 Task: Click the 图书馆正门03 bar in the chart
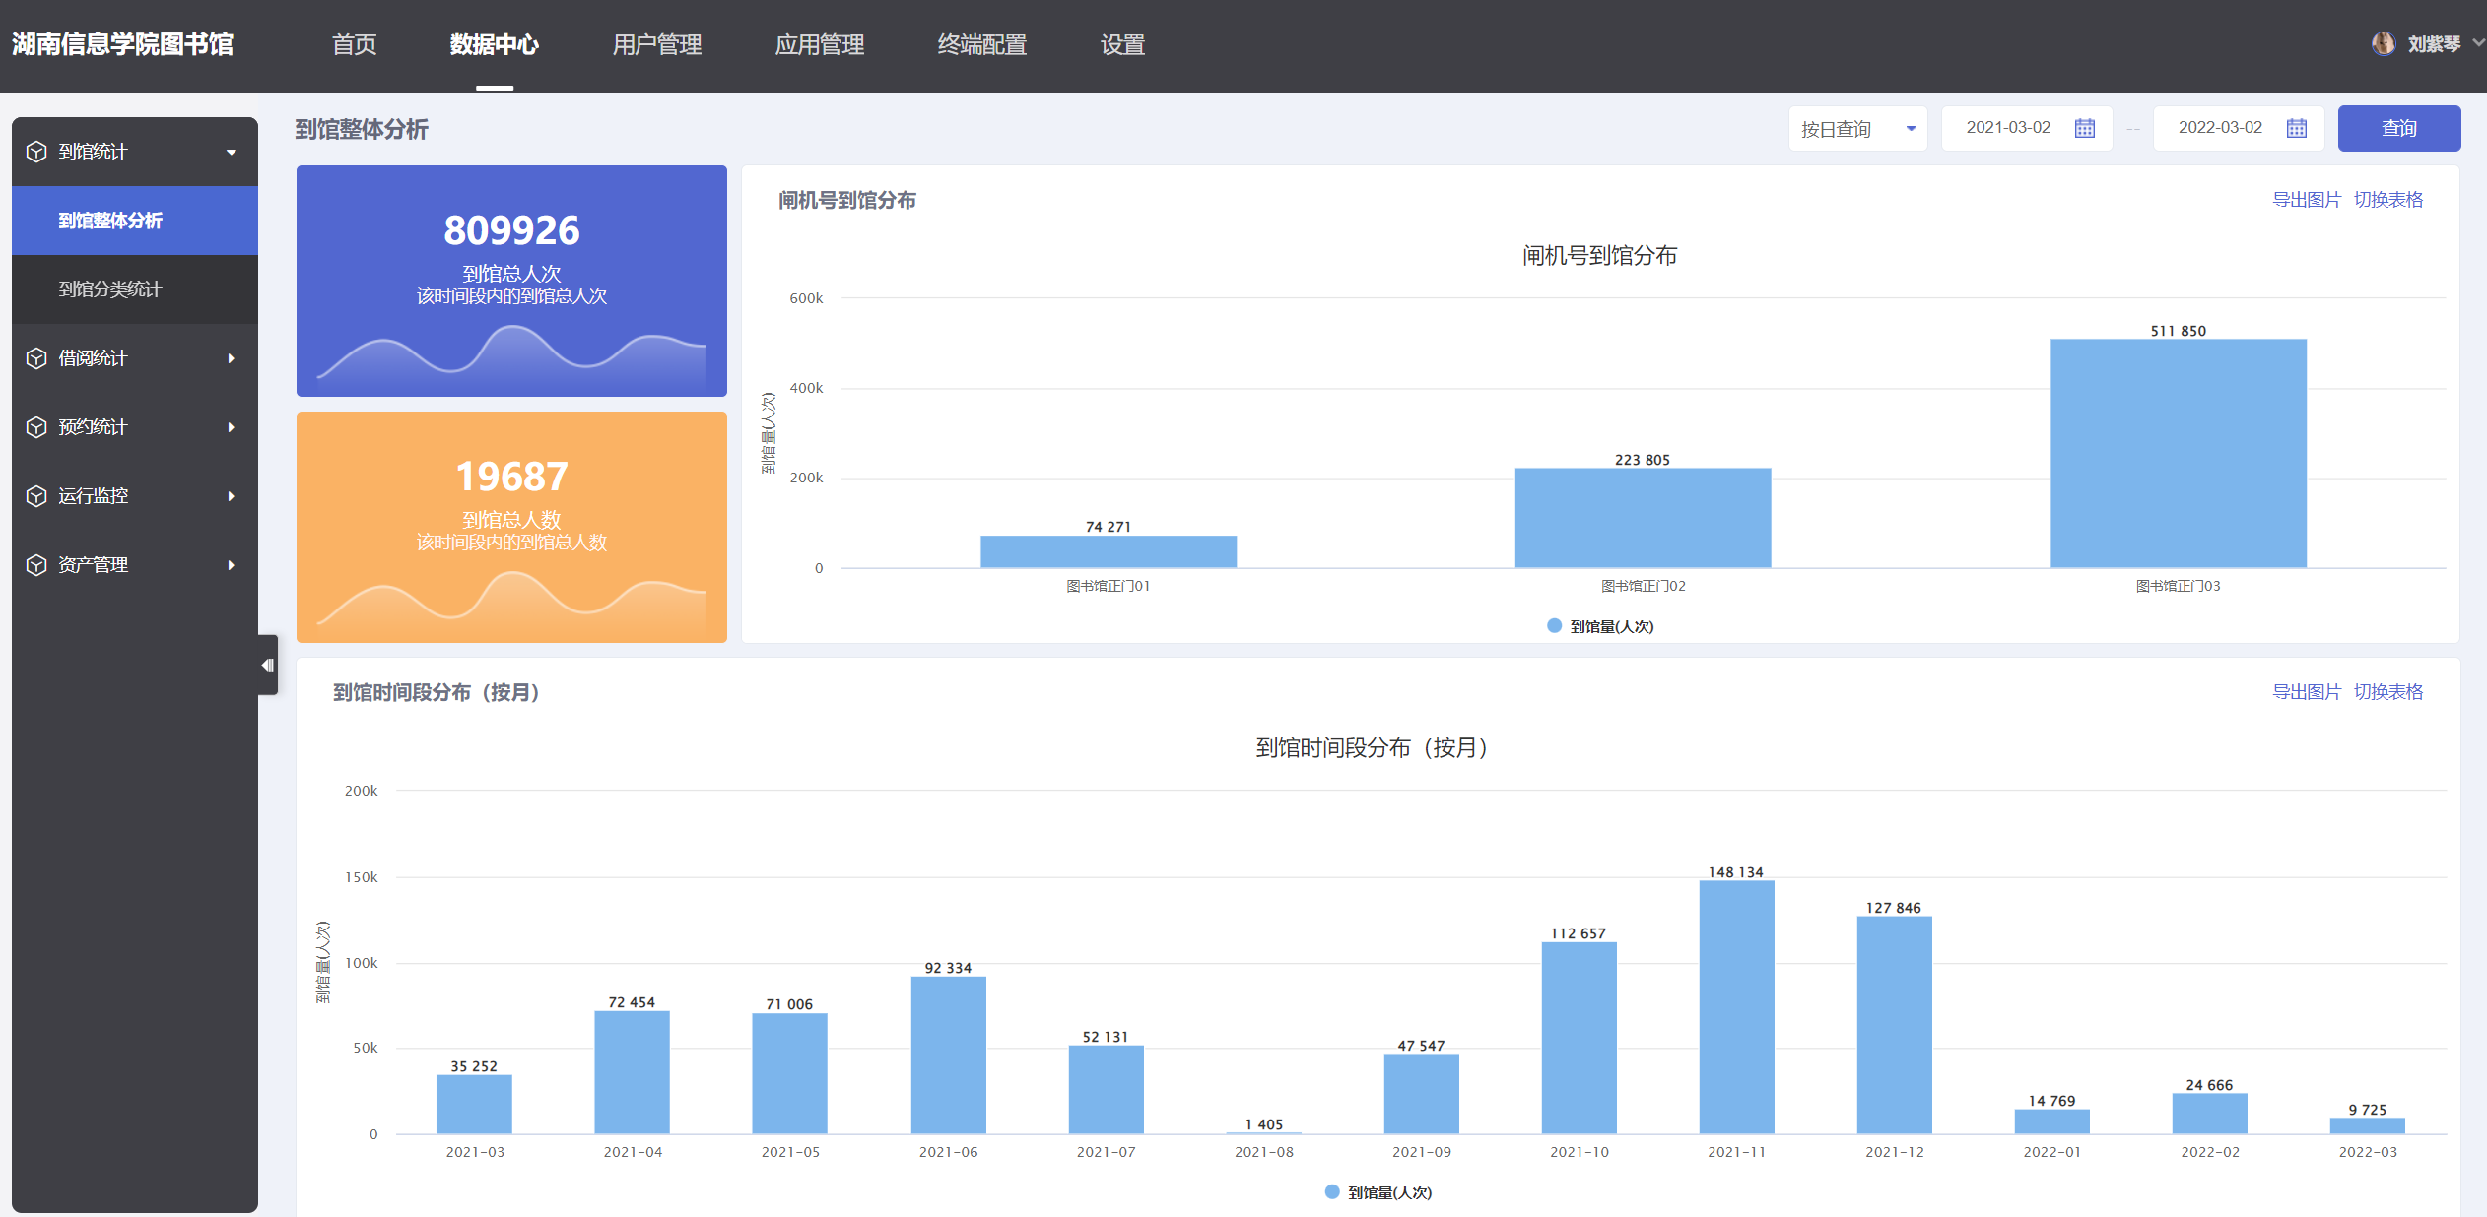2178,453
